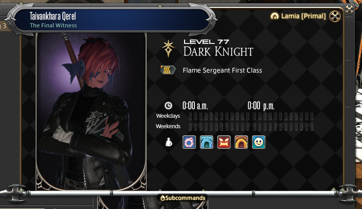
Task: Close the adventurer plate window
Action: (x=349, y=10)
